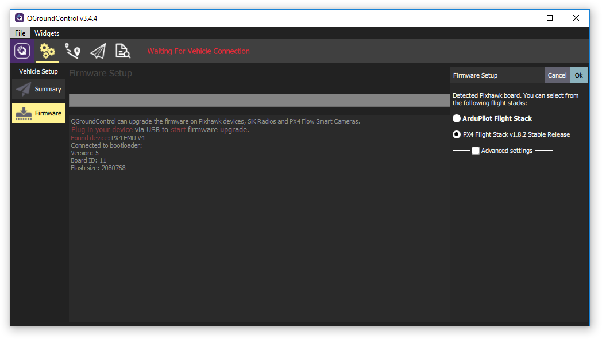The width and height of the screenshot is (602, 339).
Task: Click the 'Waiting For Vehicle Connection' status text
Action: (199, 51)
